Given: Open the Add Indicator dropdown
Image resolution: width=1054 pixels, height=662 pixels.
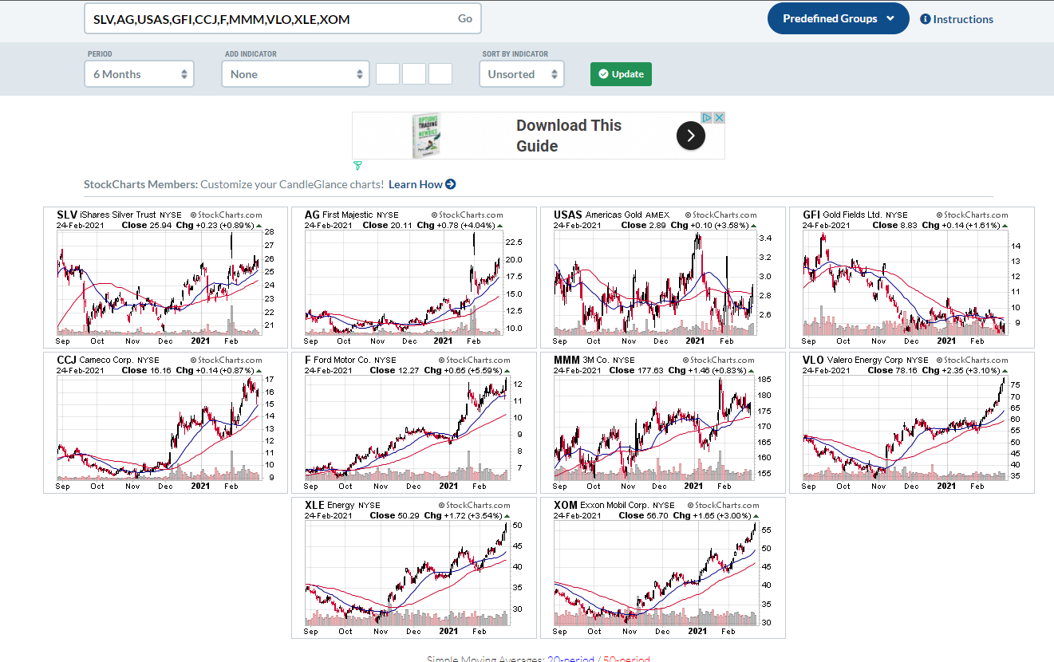Looking at the screenshot, I should coord(295,74).
